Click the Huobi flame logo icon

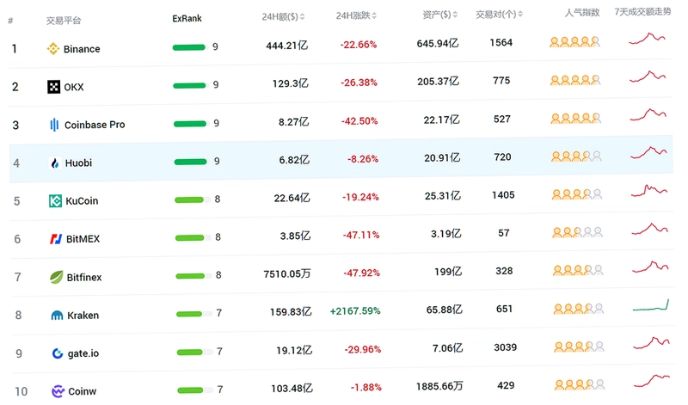55,163
